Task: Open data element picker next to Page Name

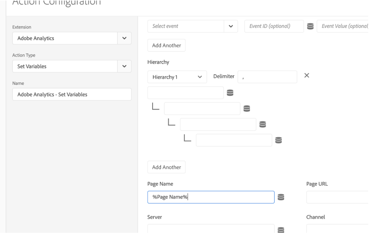Action: click(x=281, y=197)
